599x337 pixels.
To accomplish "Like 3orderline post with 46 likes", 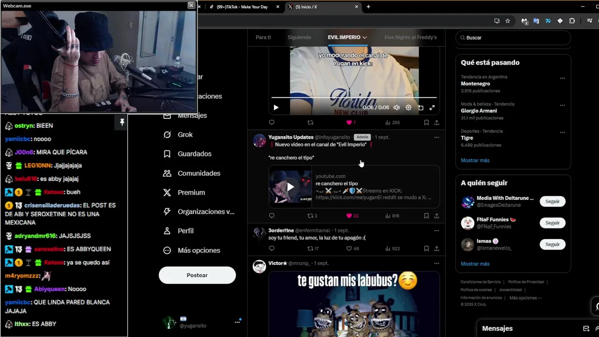I will point(351,249).
